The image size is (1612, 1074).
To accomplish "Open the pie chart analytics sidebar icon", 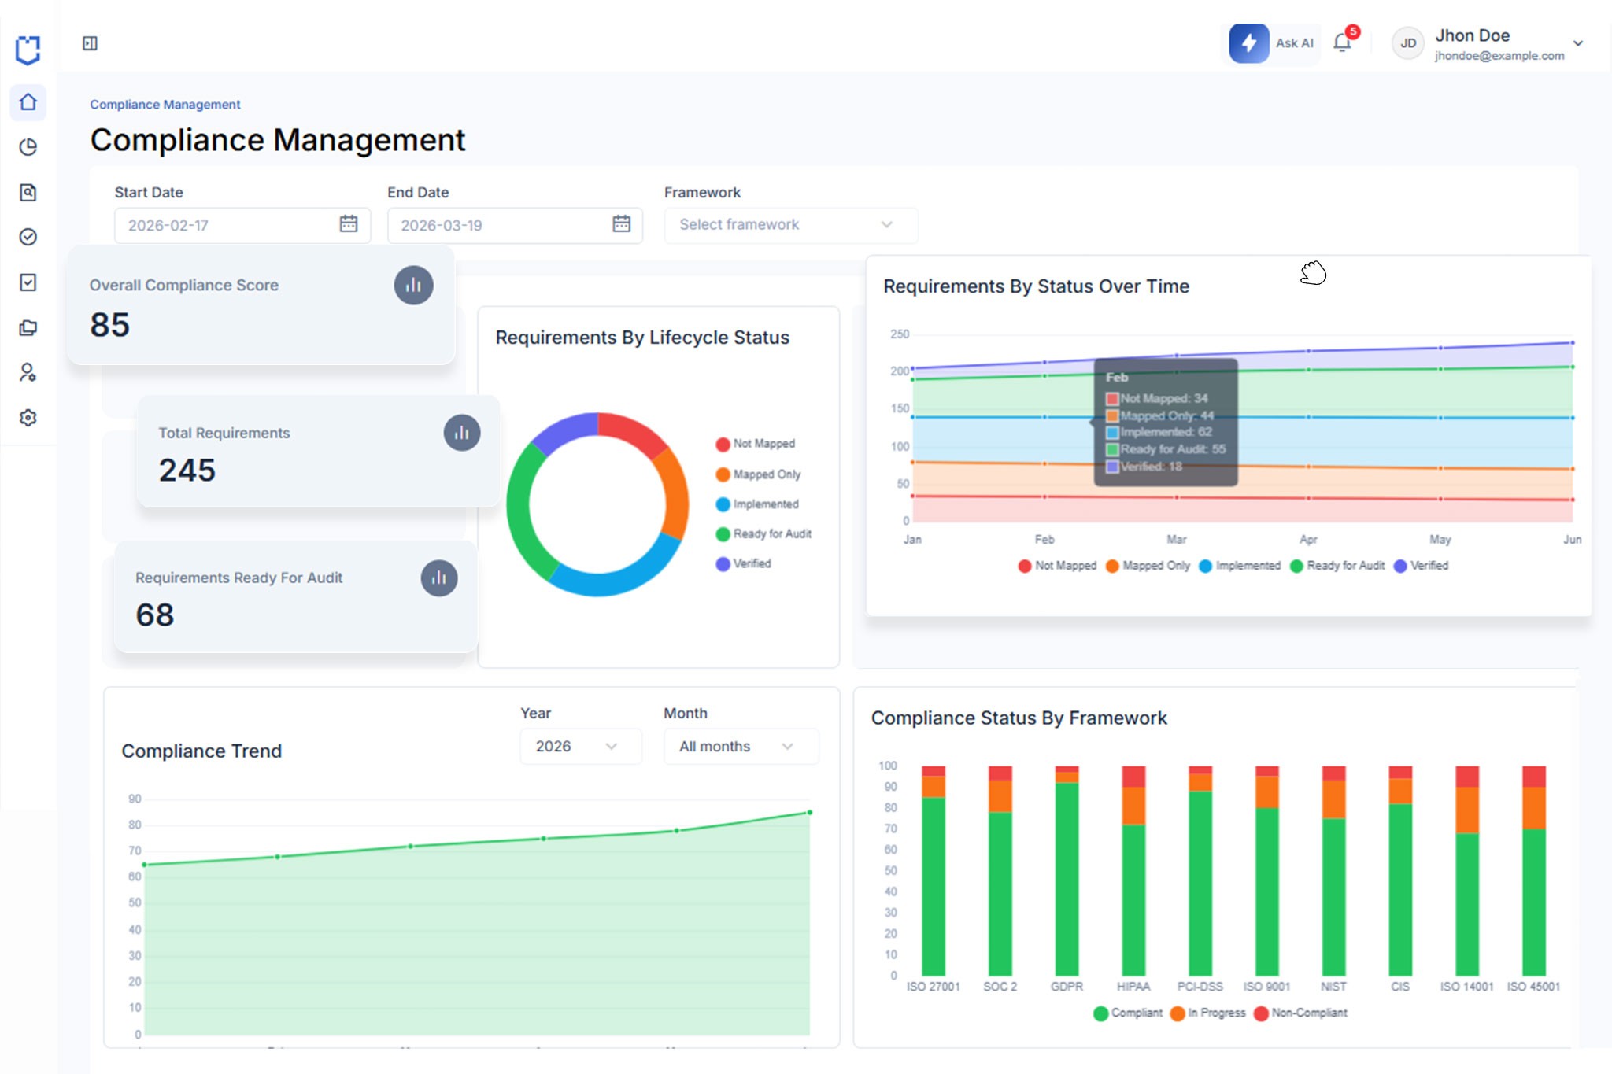I will (x=28, y=147).
